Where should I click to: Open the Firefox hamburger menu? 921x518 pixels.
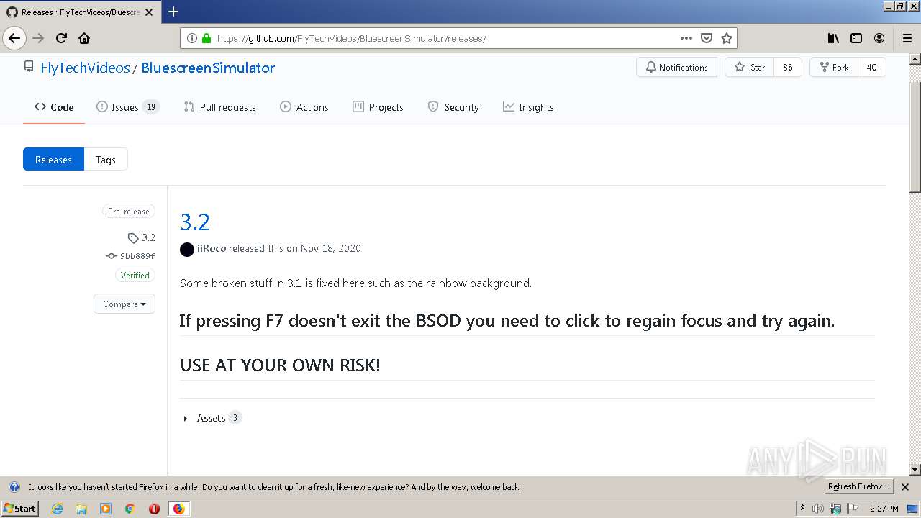[x=907, y=38]
